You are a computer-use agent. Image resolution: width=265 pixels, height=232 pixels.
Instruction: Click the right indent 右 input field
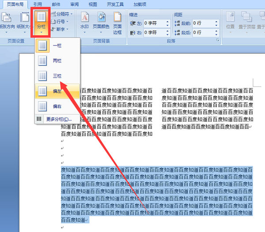point(154,33)
